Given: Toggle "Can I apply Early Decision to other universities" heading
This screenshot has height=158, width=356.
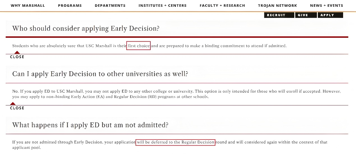Looking at the screenshot, I should pos(100,74).
